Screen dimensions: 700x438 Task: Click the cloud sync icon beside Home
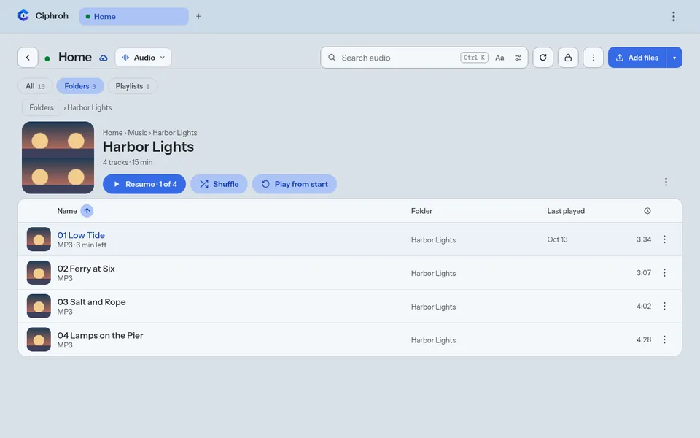[x=103, y=58]
